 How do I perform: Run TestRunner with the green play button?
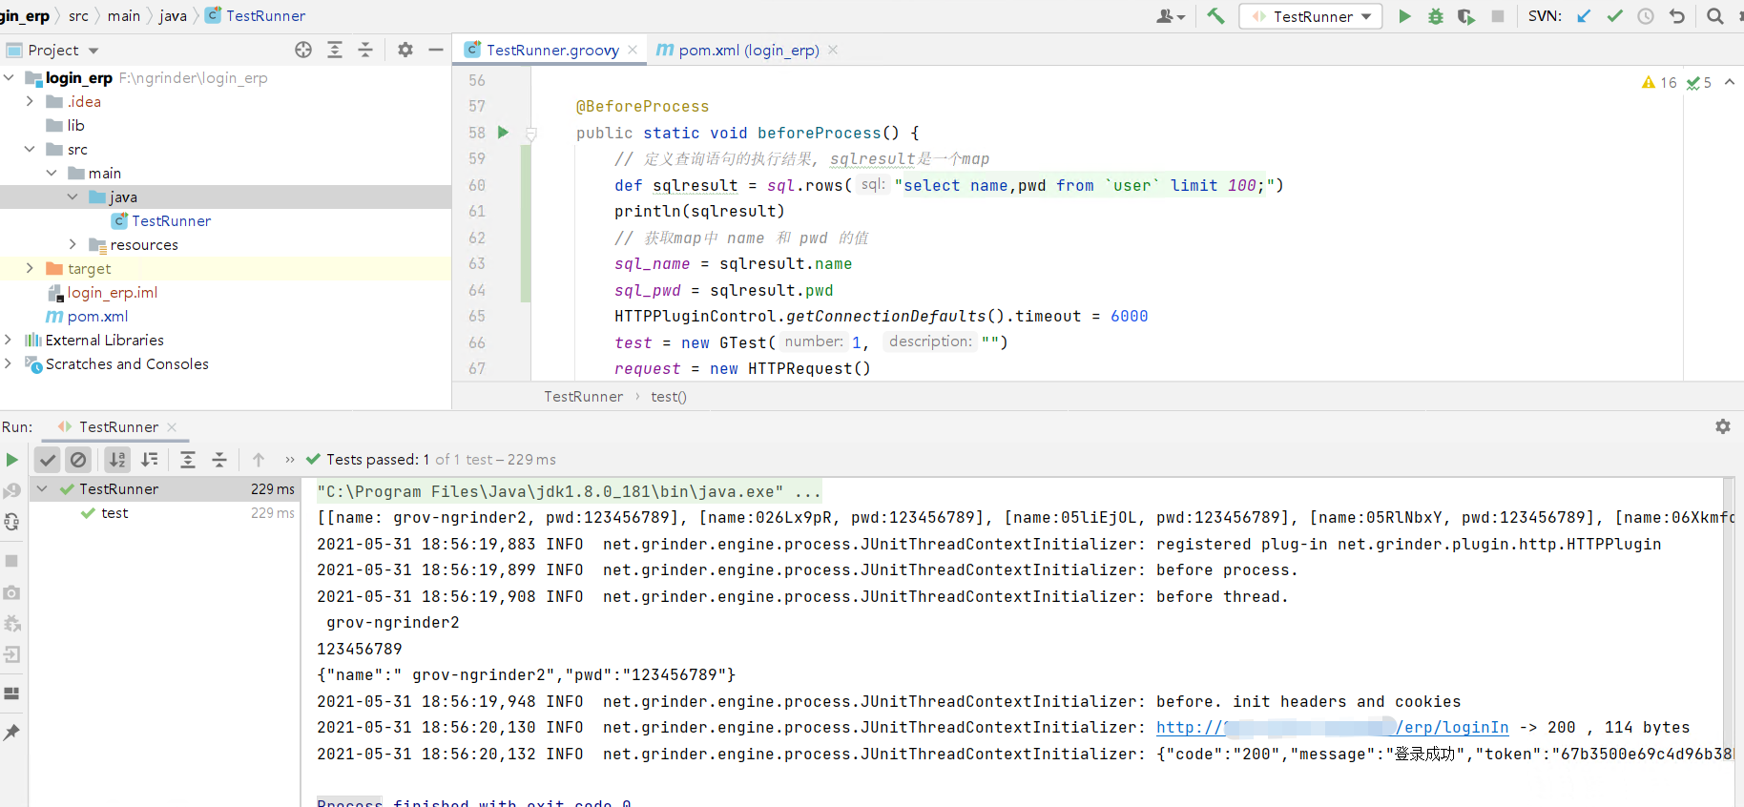click(x=1404, y=16)
